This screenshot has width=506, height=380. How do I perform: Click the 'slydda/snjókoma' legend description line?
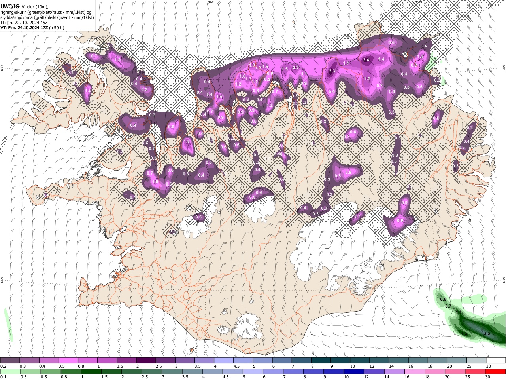(47, 17)
